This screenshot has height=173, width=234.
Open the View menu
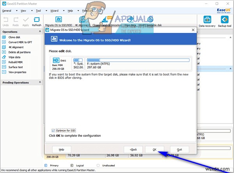point(23,11)
